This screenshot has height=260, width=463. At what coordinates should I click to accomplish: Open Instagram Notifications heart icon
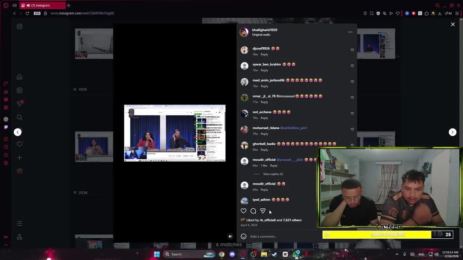(x=20, y=144)
